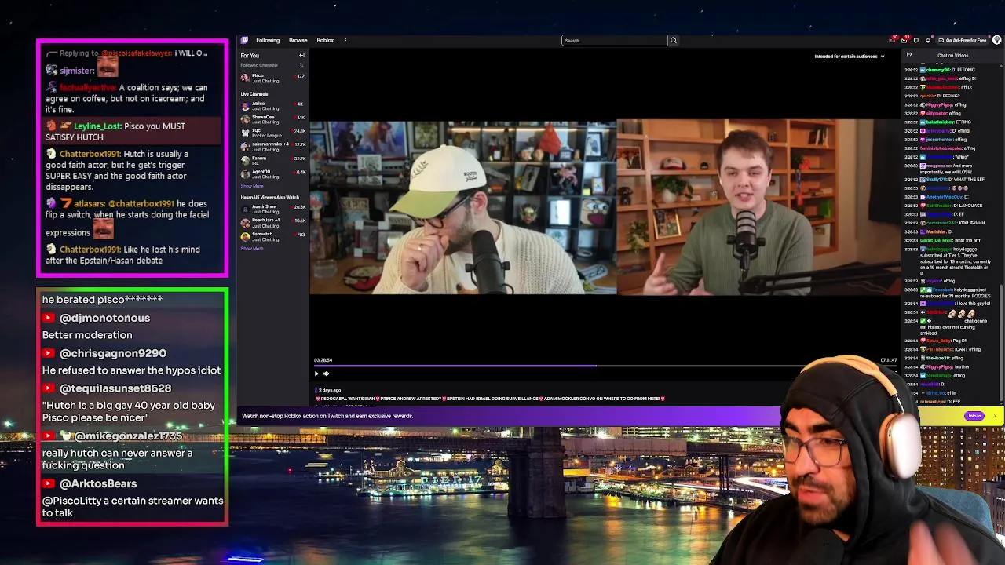This screenshot has height=565, width=1005.
Task: Click the @chrisgagnon9290 YouTube chat name
Action: [x=113, y=353]
